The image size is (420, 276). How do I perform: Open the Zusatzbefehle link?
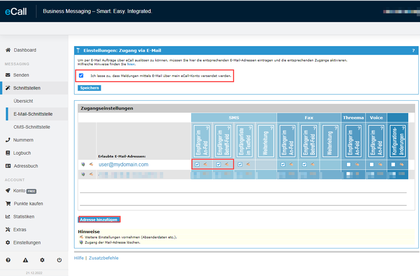pos(103,258)
